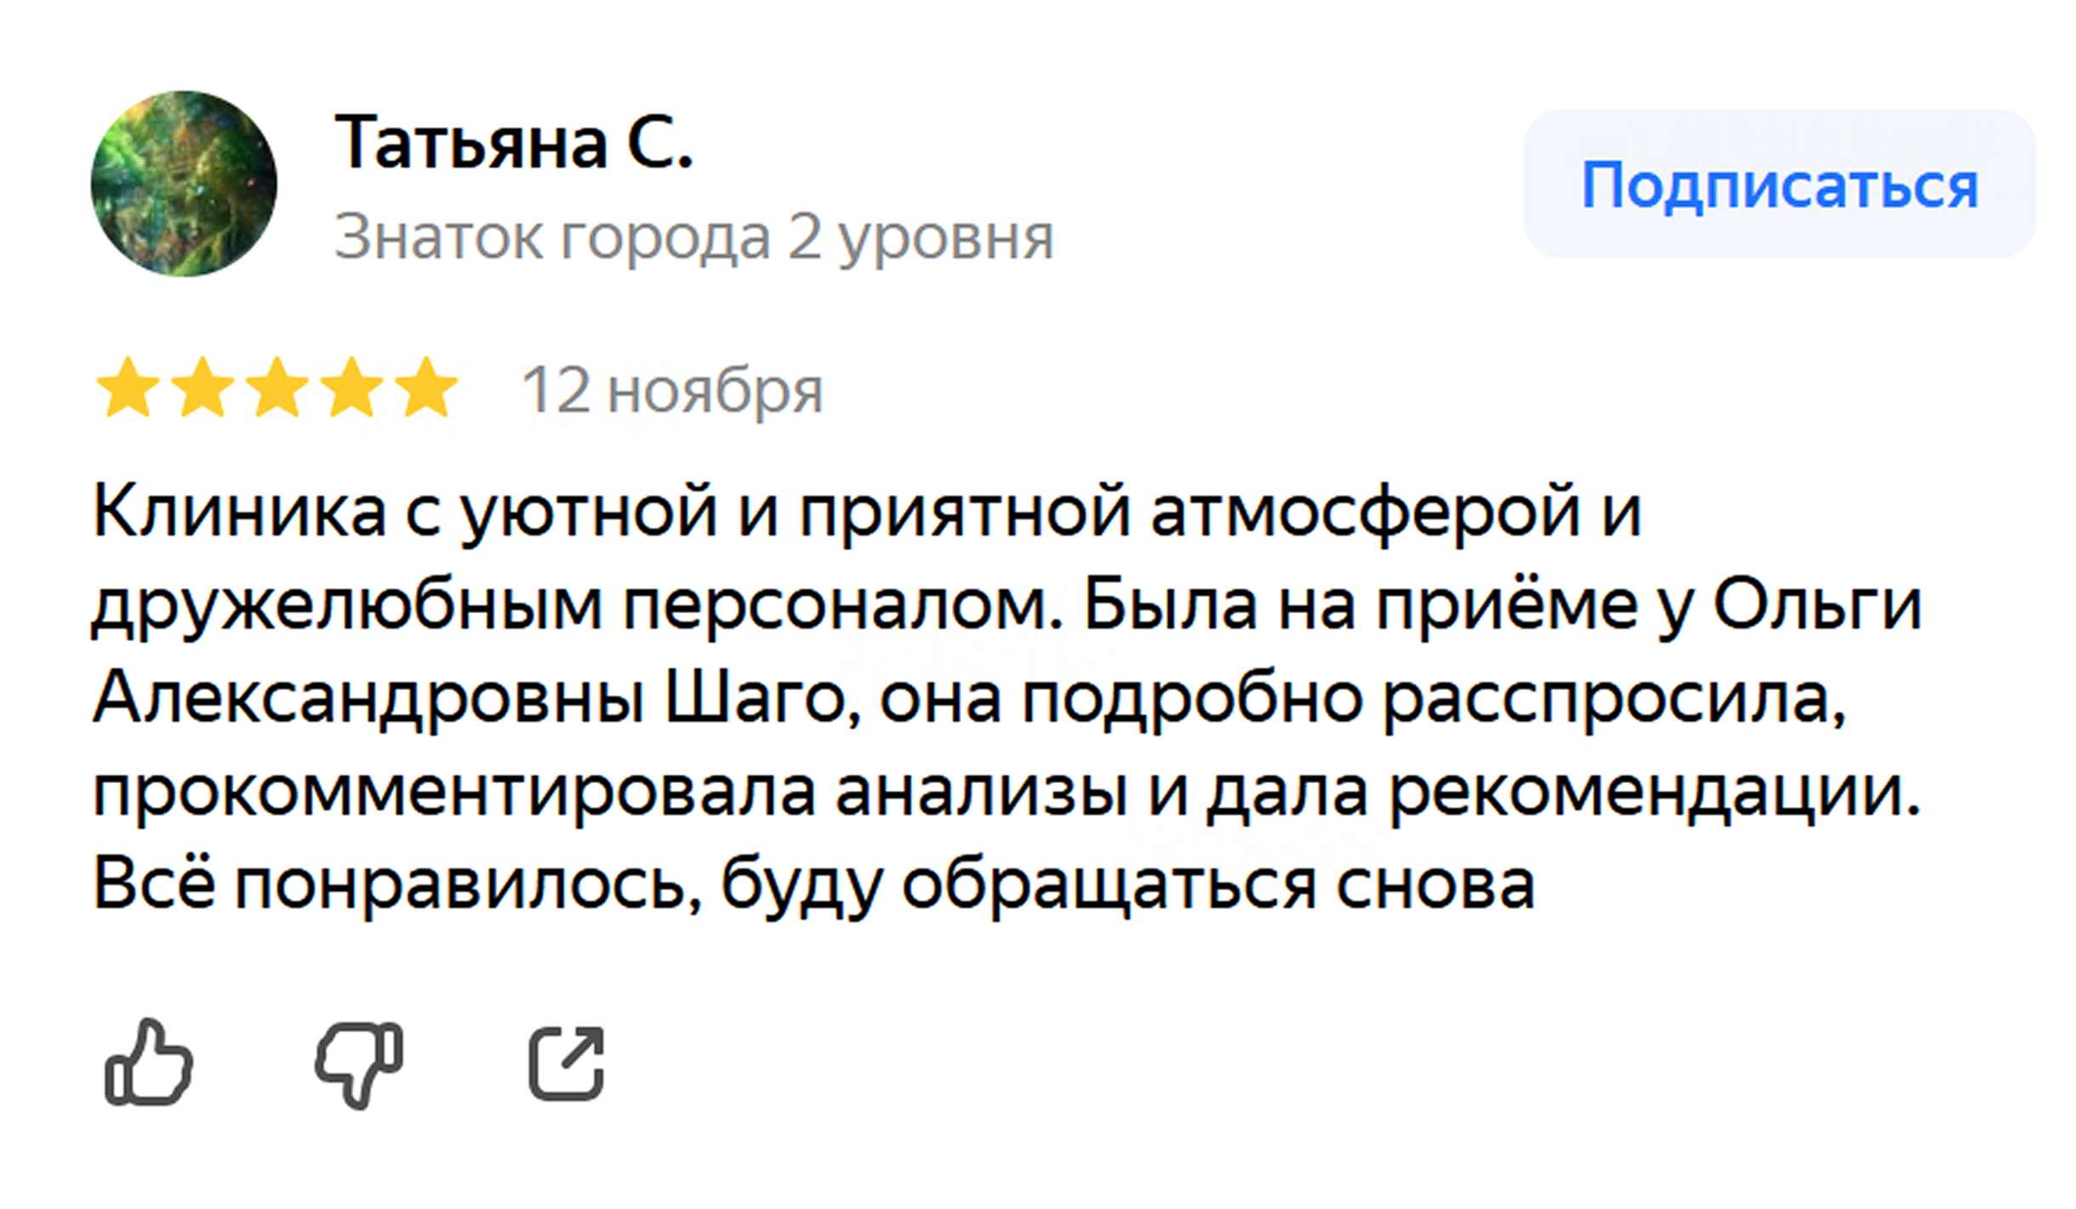Open the reviewer's round avatar picture
The height and width of the screenshot is (1209, 2076).
coord(184,184)
